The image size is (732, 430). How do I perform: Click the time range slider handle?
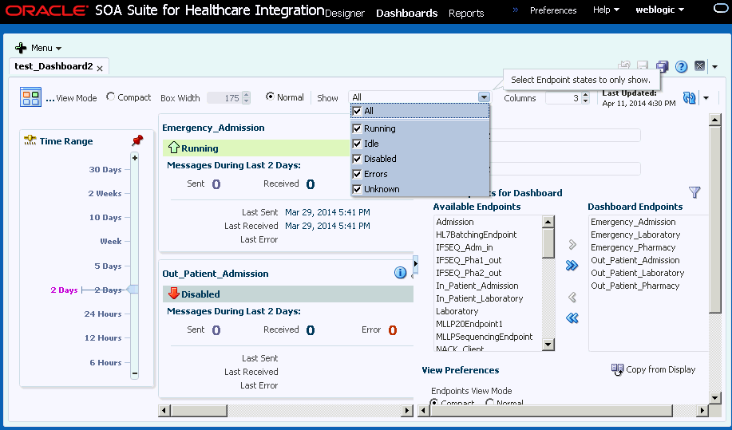point(133,289)
